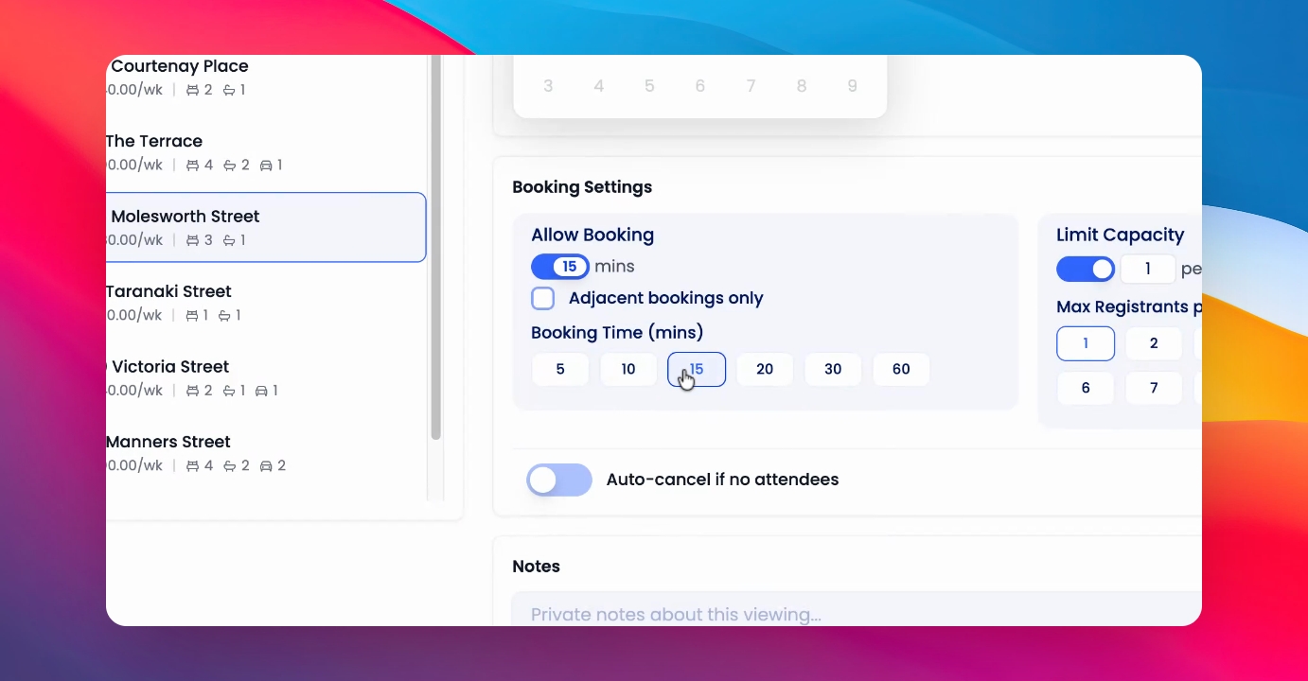Check the Adjacent bookings only checkbox
Image resolution: width=1308 pixels, height=681 pixels.
[542, 299]
